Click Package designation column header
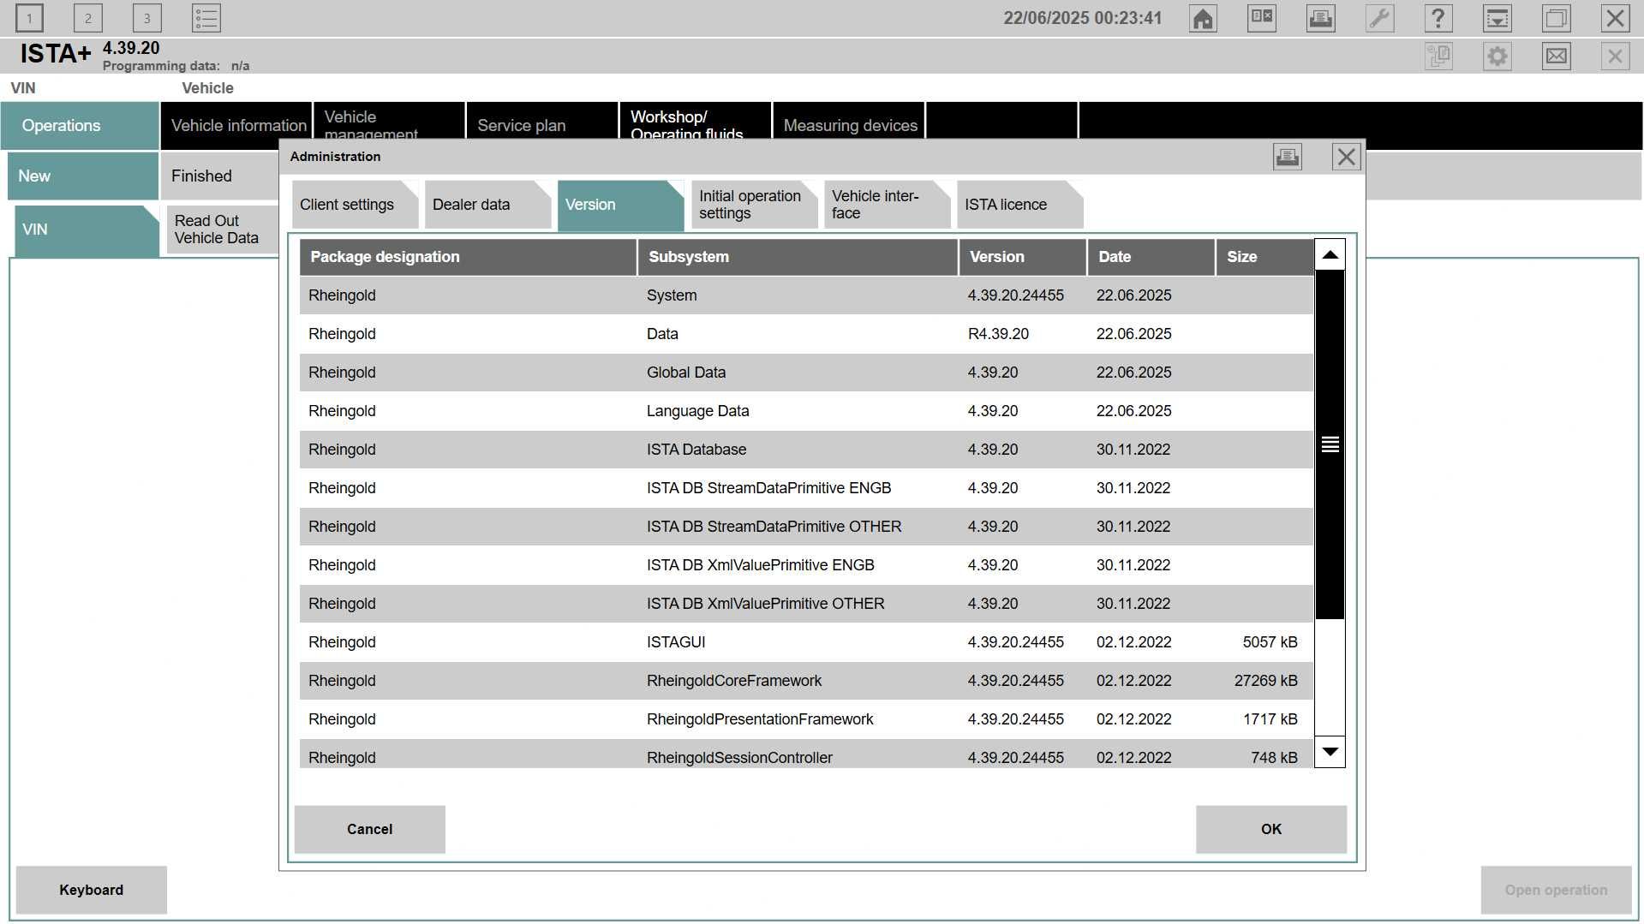This screenshot has width=1644, height=924. pos(468,257)
